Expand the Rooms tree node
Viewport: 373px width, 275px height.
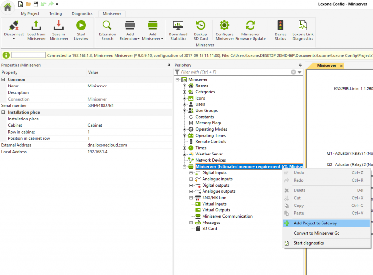185,86
